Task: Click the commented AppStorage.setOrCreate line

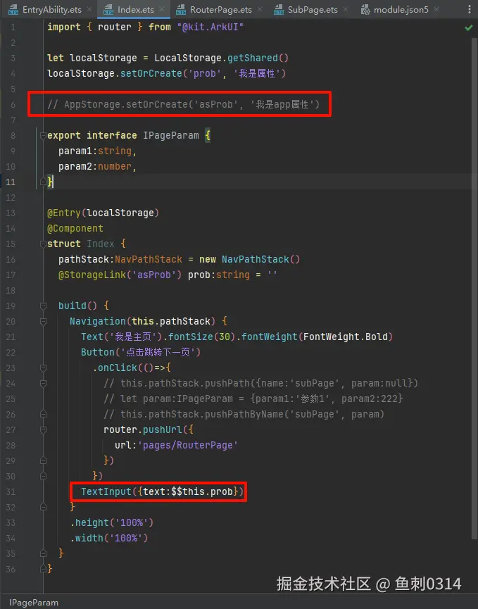Action: pyautogui.click(x=183, y=104)
